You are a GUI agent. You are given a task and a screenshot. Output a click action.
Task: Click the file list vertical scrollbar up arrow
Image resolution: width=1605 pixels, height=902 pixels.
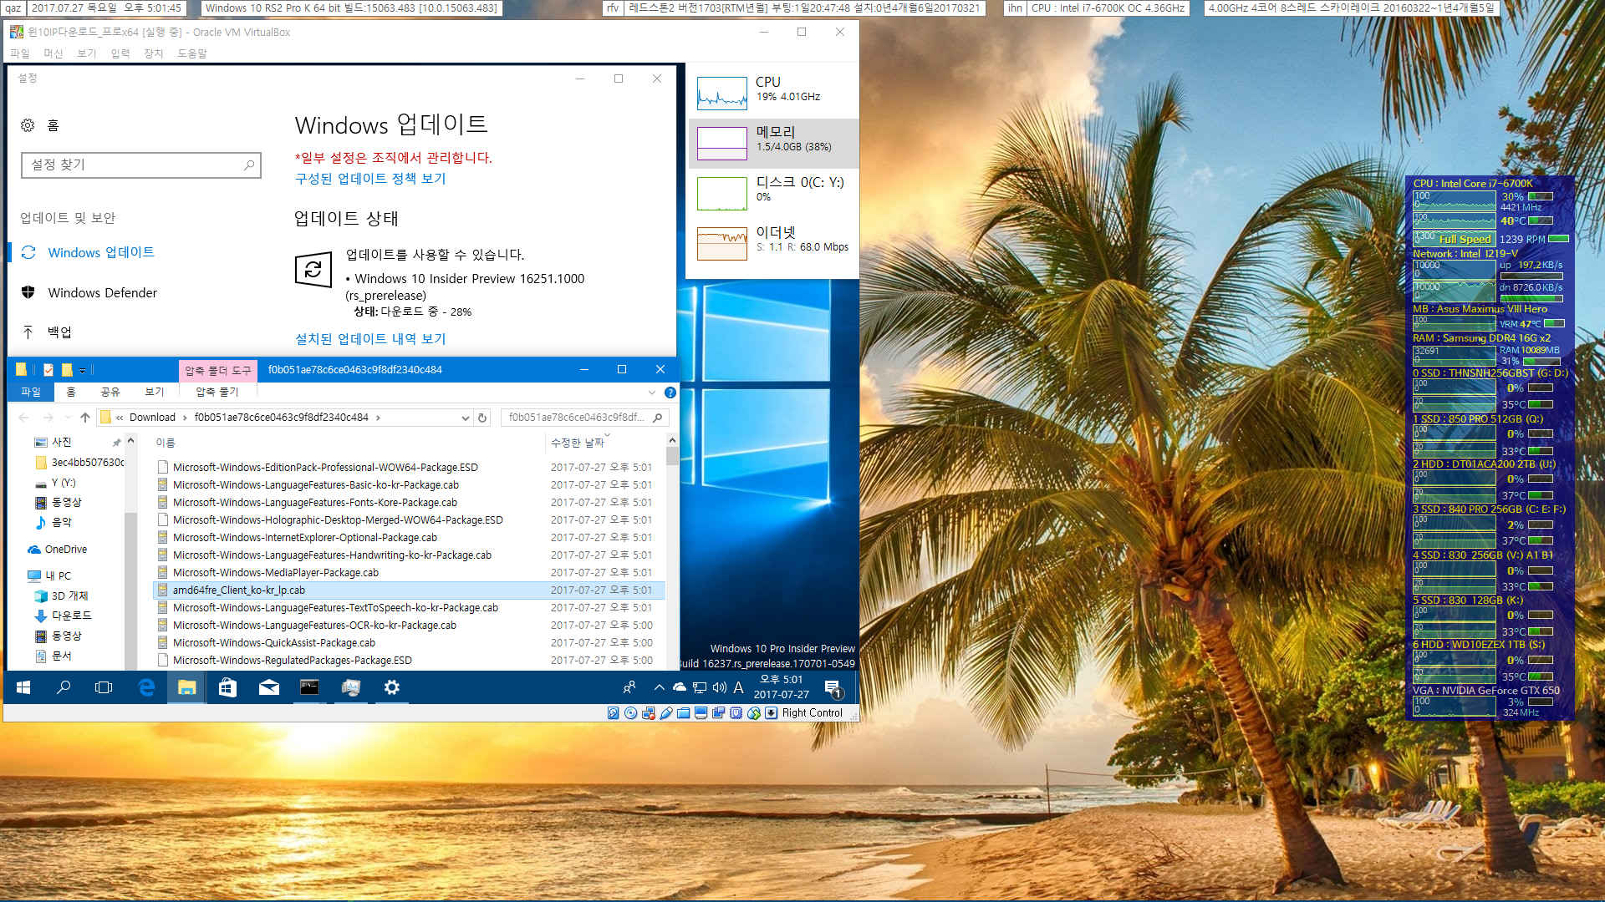pos(672,440)
